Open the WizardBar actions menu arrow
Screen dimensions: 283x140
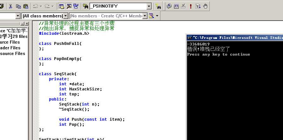click(x=157, y=16)
